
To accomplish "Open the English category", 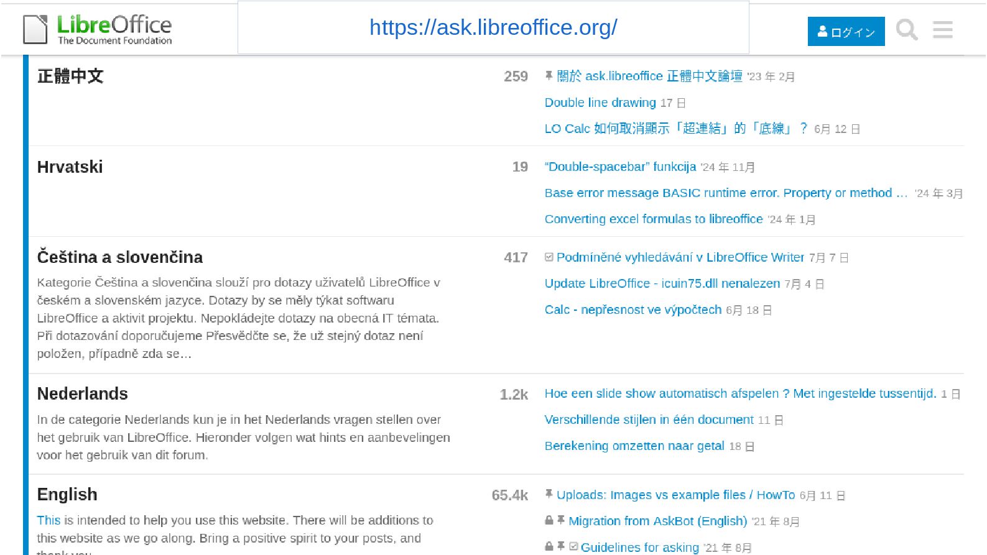I will tap(67, 495).
